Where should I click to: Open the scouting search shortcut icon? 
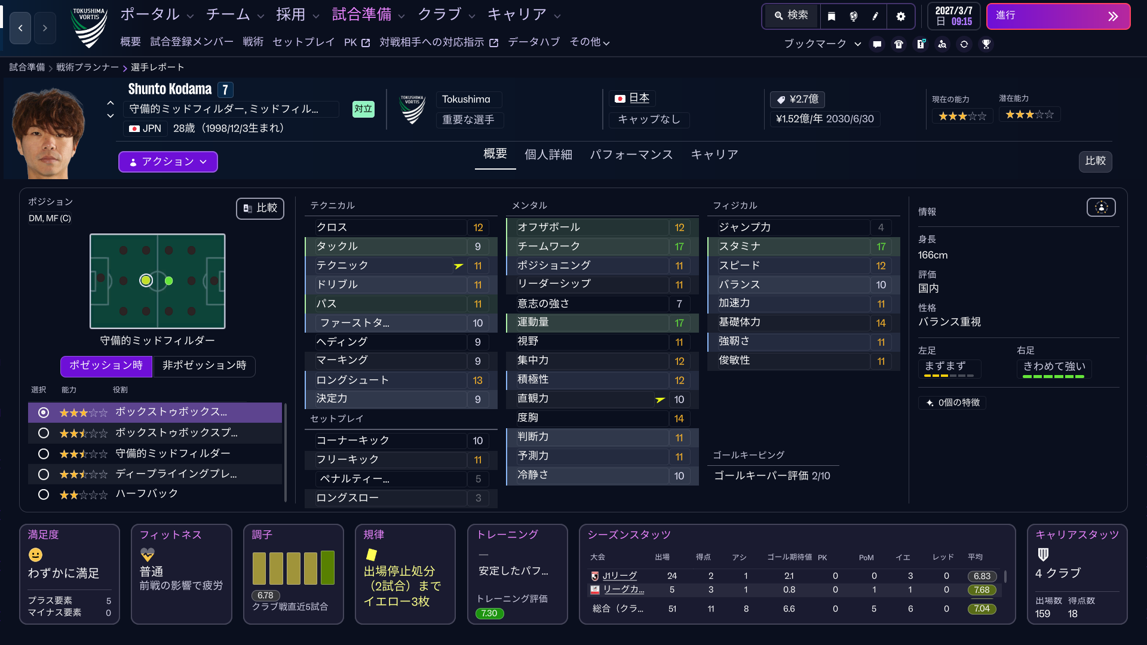click(x=942, y=44)
